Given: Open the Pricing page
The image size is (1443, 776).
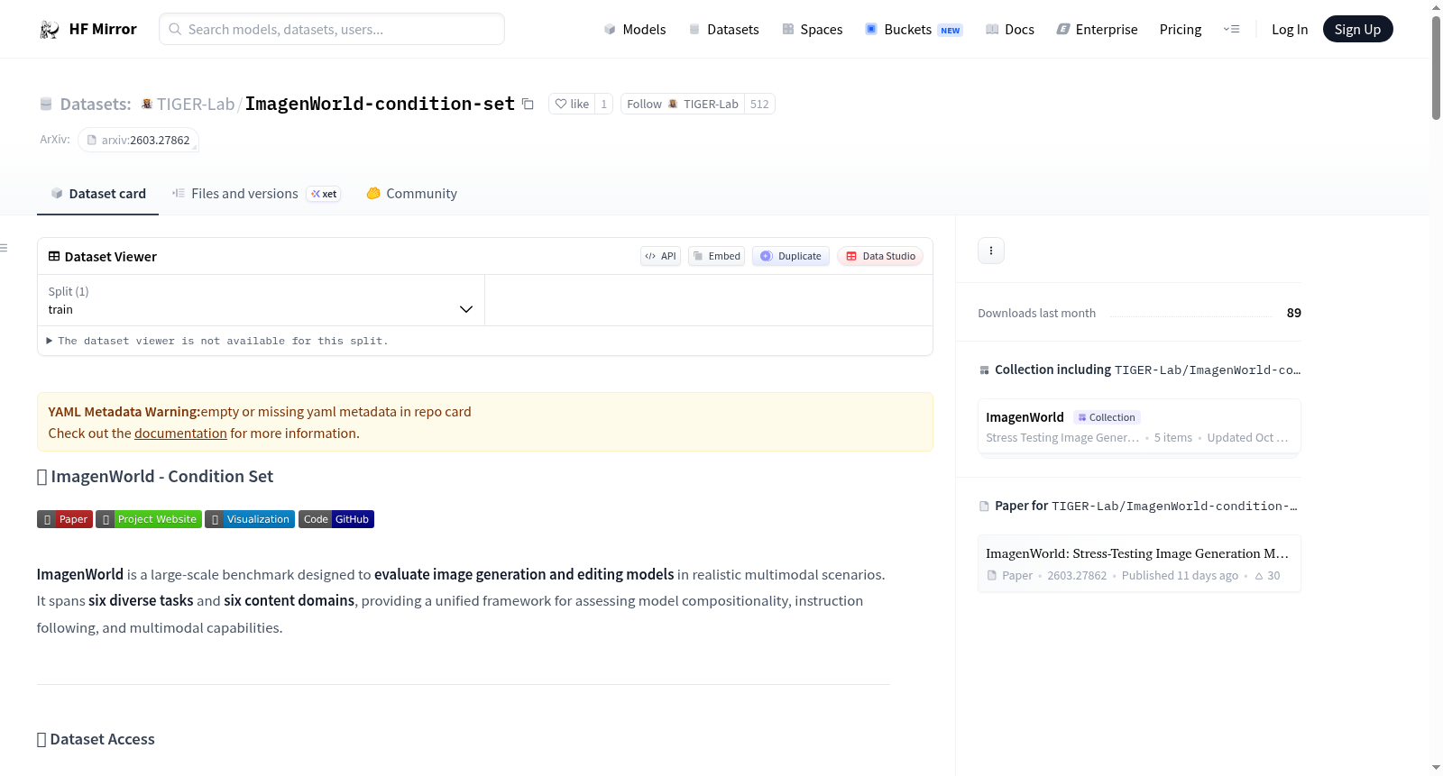Looking at the screenshot, I should tap(1181, 30).
